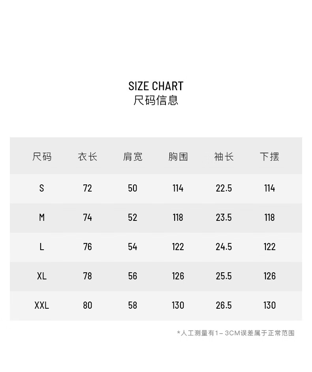Click the measurement error footnote text

click(x=235, y=333)
